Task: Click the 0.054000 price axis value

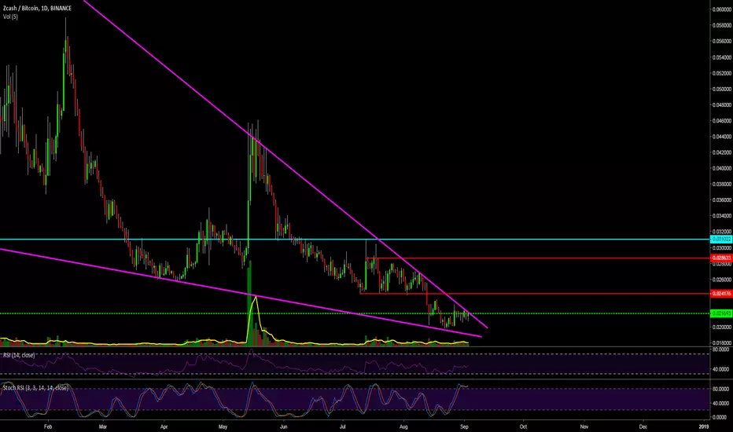Action: [x=721, y=57]
